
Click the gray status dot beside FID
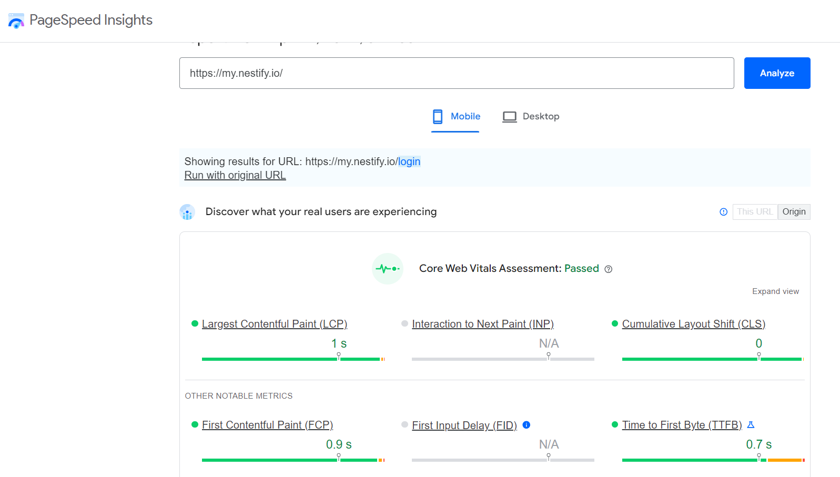pos(404,424)
